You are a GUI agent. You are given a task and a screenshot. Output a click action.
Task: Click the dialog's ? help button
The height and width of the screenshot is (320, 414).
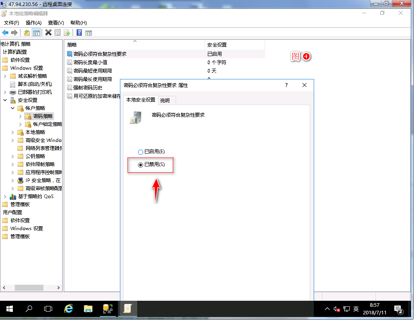point(286,85)
